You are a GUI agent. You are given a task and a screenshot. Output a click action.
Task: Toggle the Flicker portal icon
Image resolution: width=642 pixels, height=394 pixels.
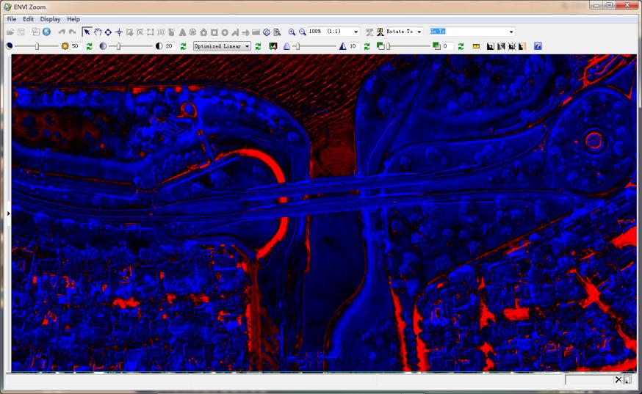[x=511, y=46]
